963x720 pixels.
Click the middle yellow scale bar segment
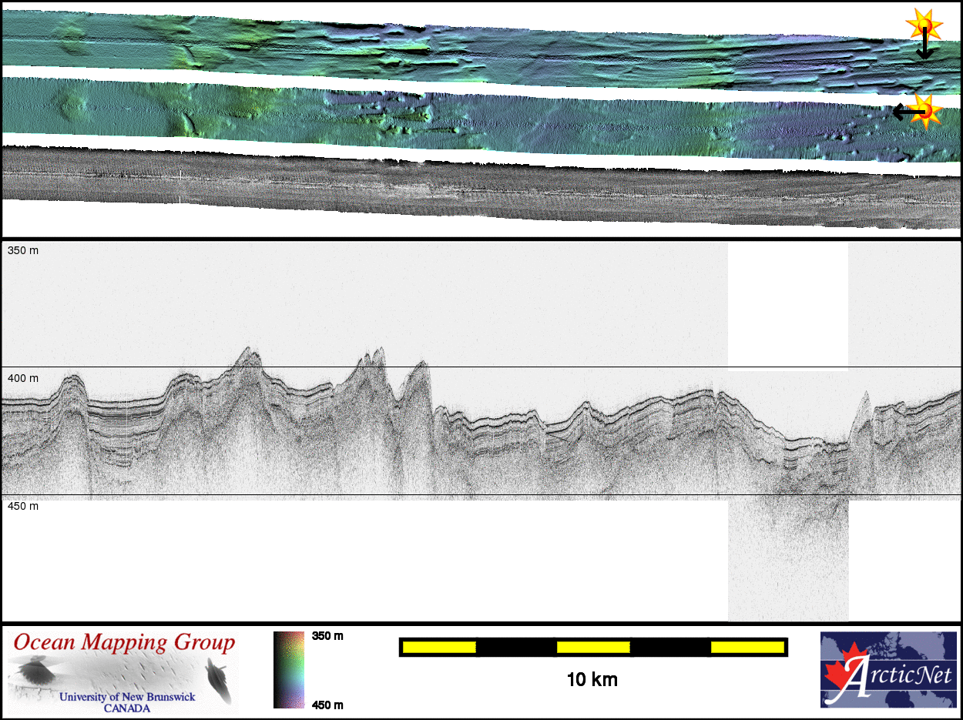[x=593, y=648]
